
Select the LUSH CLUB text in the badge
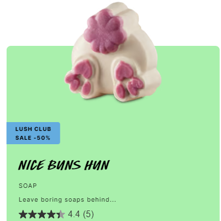[x=33, y=129]
